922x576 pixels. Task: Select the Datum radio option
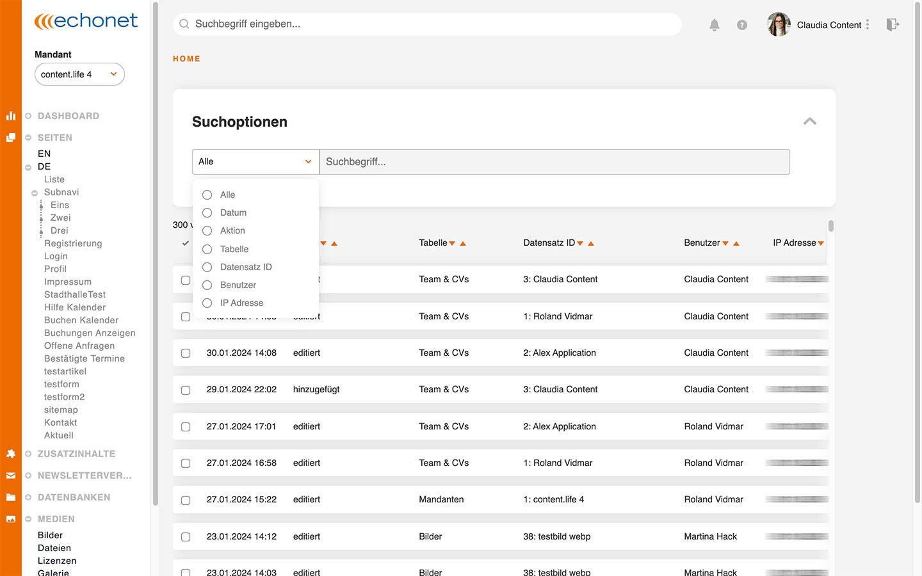[207, 212]
